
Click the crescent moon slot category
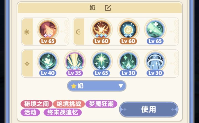(78, 32)
